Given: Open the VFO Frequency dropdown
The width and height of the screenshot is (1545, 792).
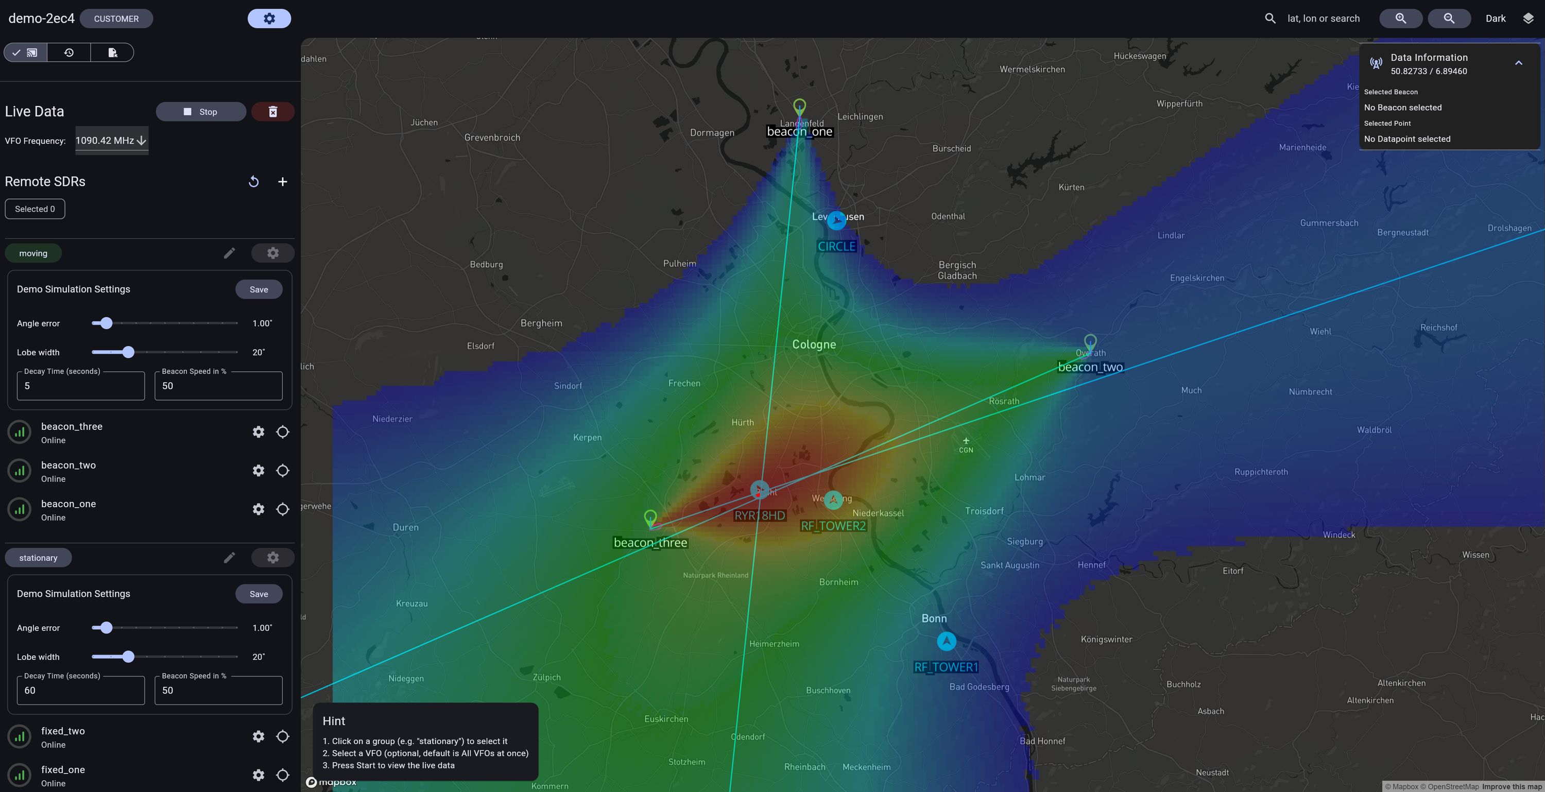Looking at the screenshot, I should [x=112, y=140].
